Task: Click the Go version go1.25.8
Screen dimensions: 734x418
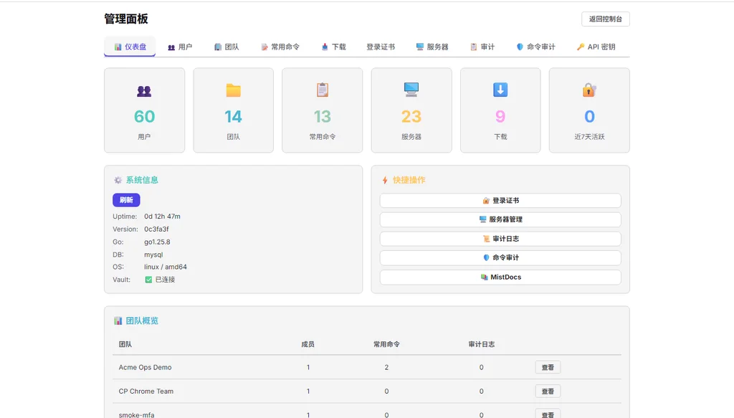Action: pos(157,242)
